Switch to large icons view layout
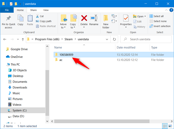Image resolution: width=174 pixels, height=129 pixels. [x=171, y=126]
